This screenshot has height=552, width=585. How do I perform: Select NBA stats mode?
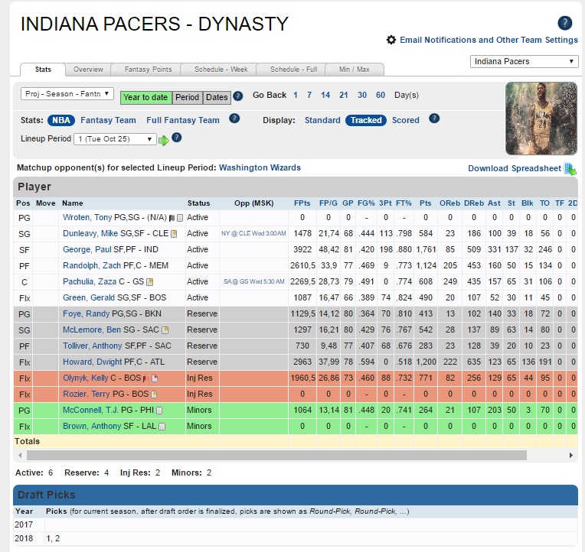[61, 120]
